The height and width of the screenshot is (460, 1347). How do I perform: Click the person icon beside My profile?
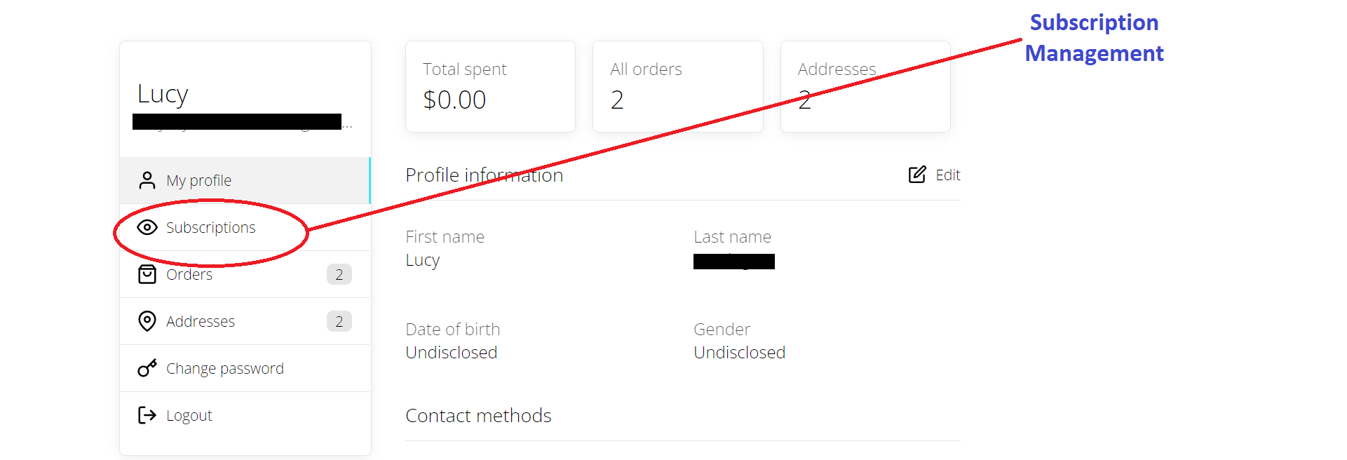(147, 180)
